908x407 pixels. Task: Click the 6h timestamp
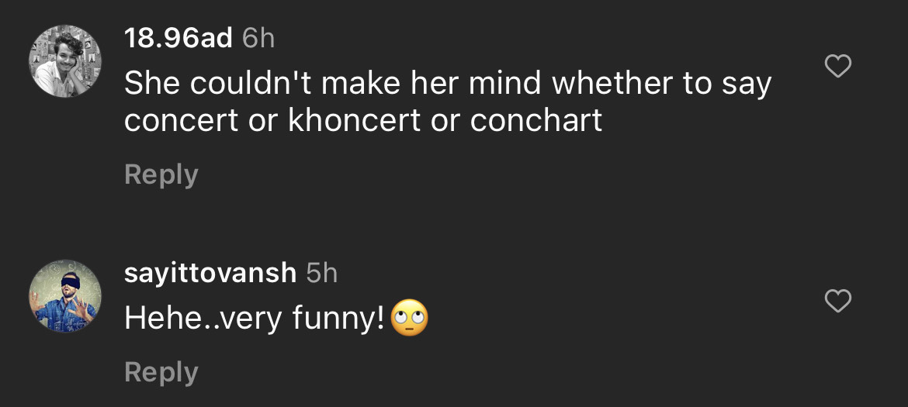258,39
